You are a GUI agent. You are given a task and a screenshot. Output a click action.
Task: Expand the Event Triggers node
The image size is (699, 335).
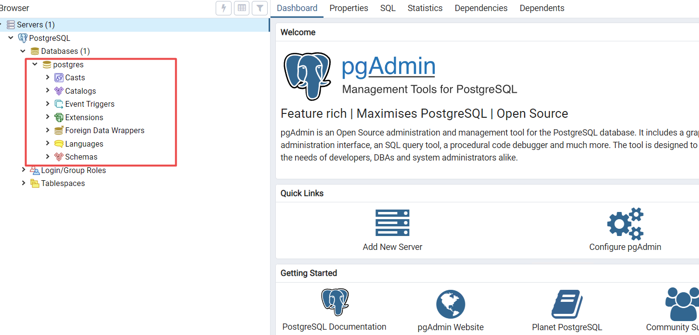[47, 104]
